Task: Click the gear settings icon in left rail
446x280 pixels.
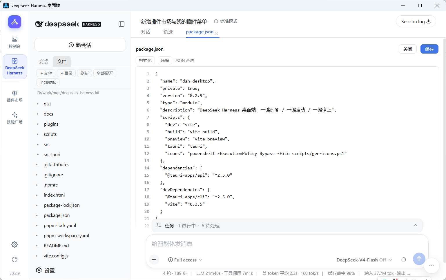Action: click(14, 244)
